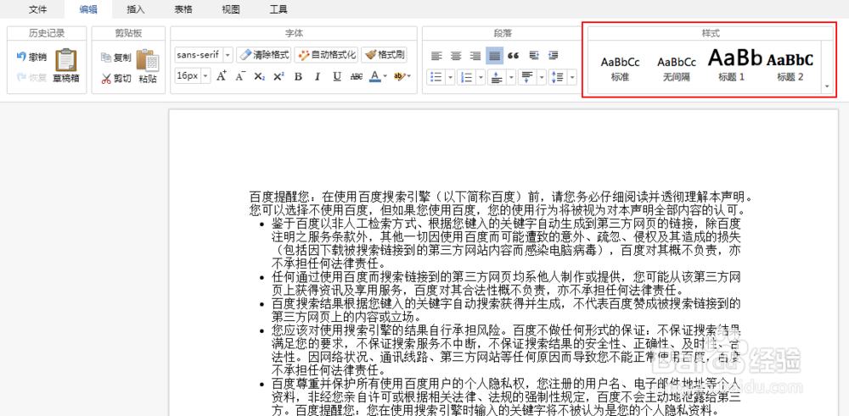The width and height of the screenshot is (849, 416).
Task: Open the font color dropdown arrow
Action: click(385, 76)
